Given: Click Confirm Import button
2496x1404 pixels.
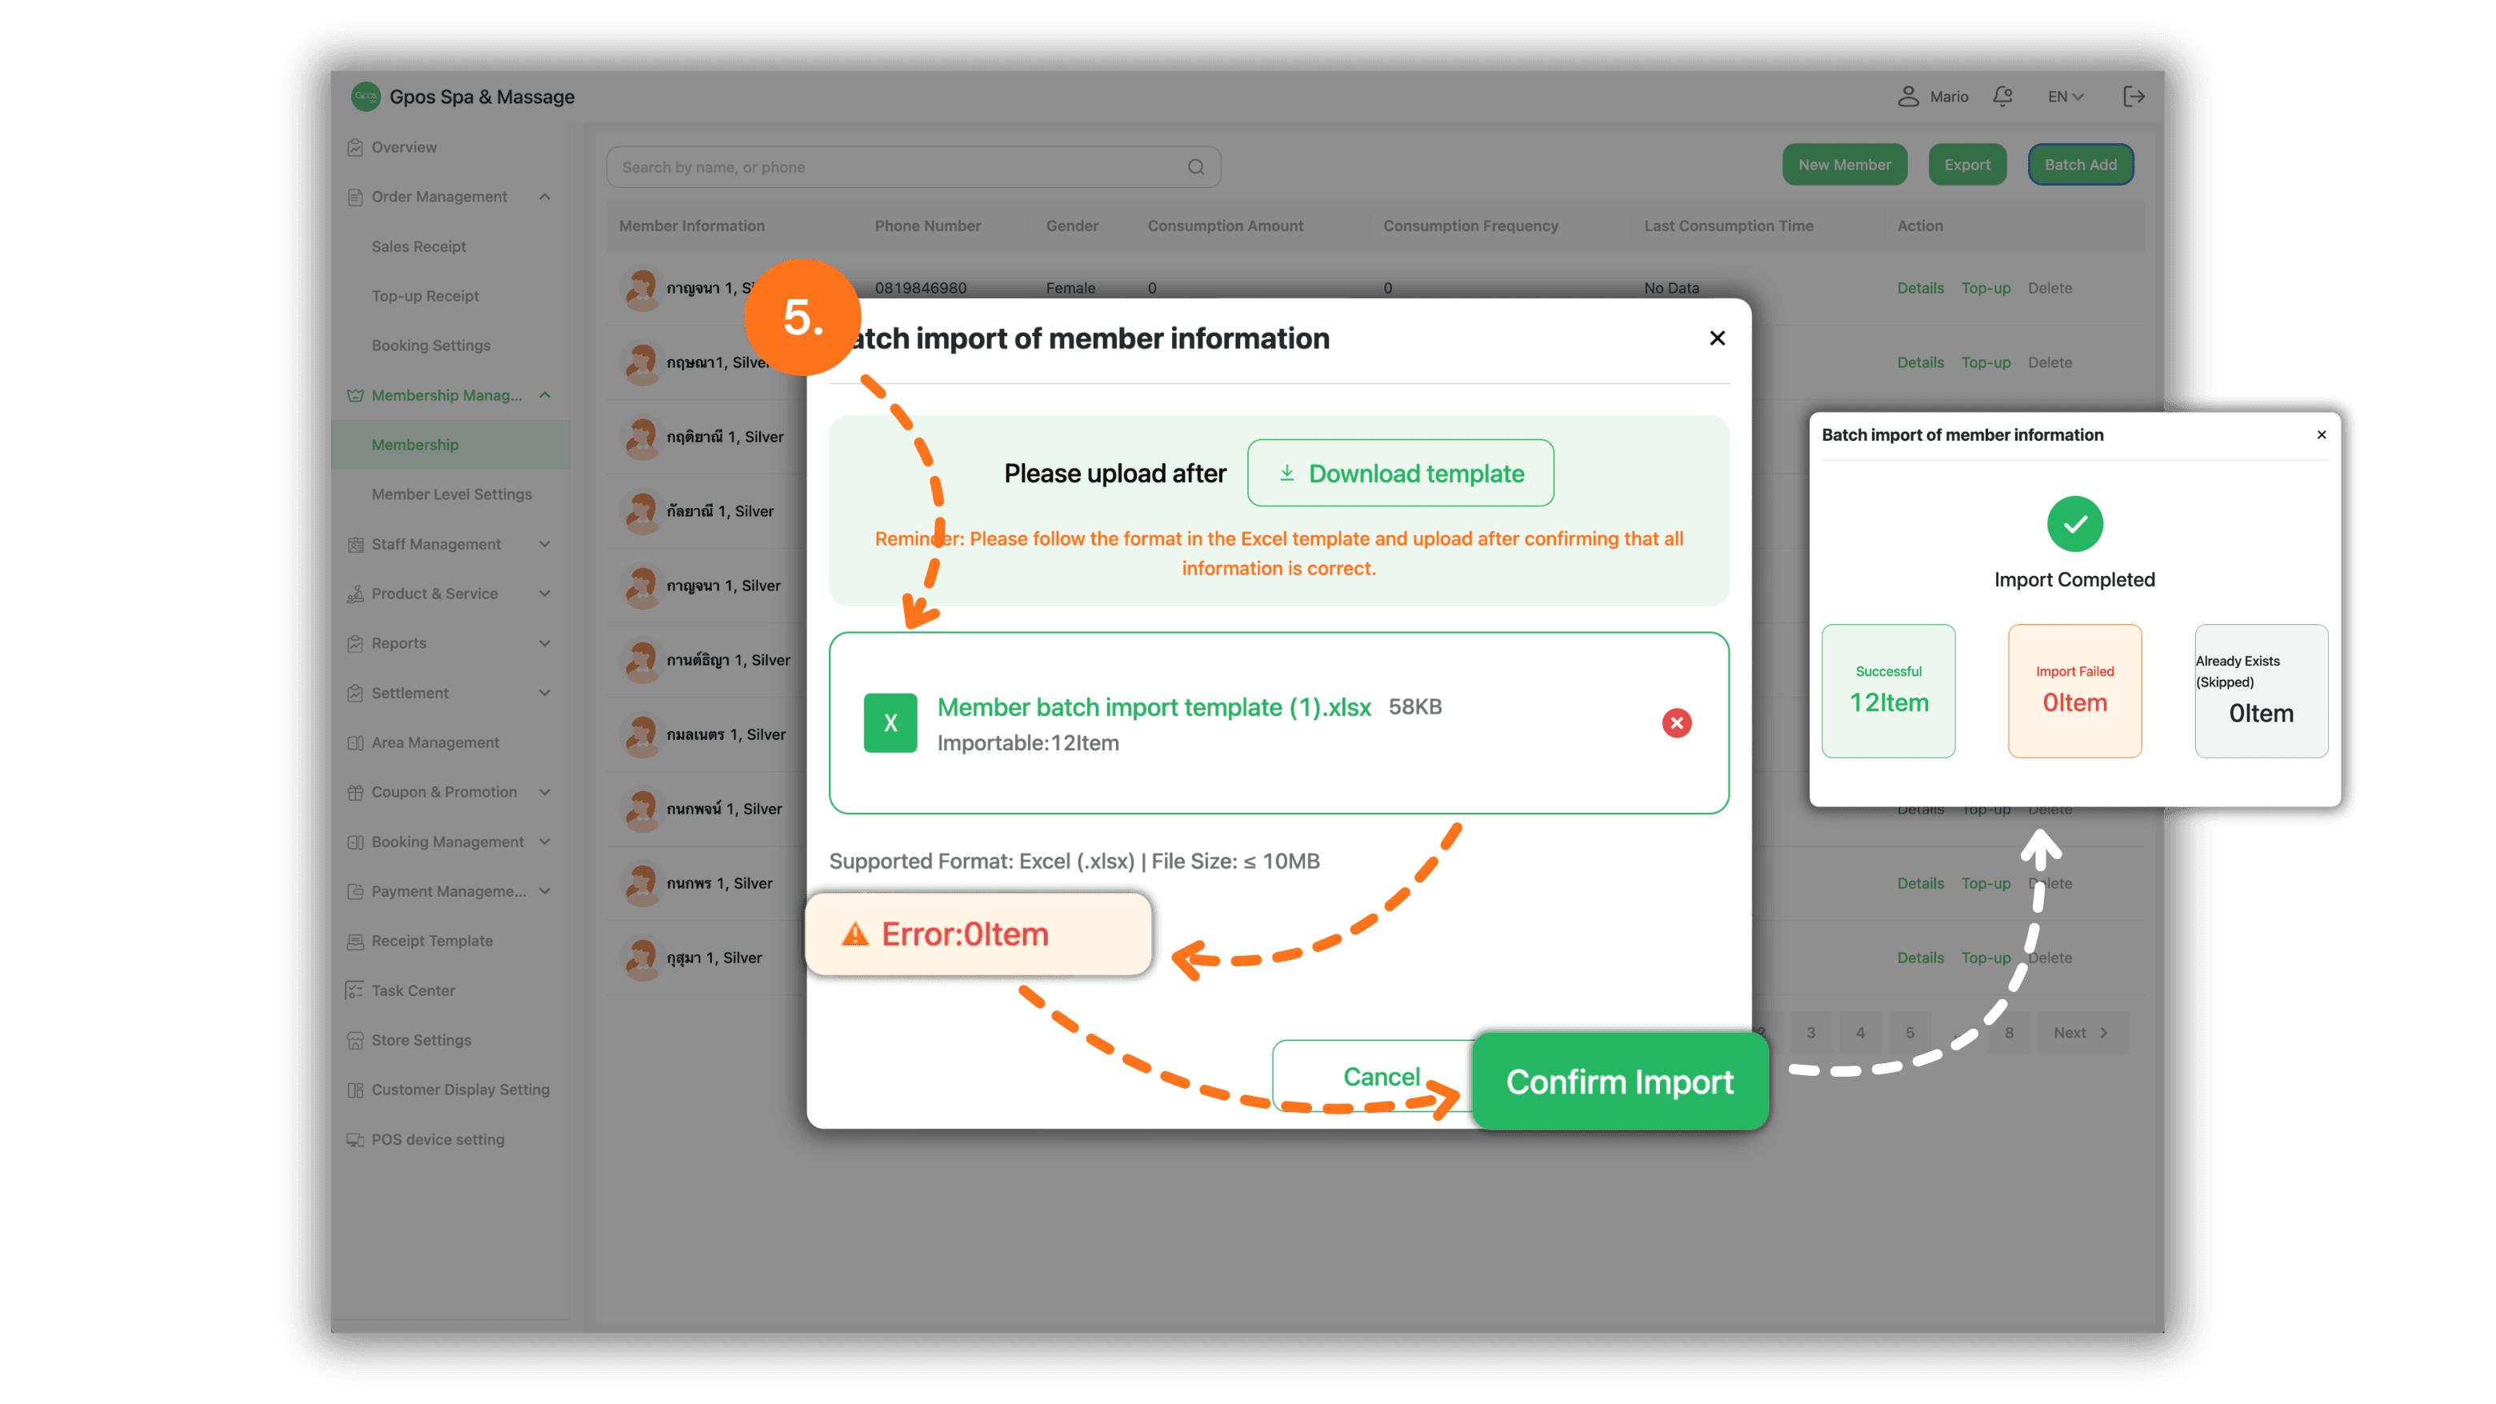Looking at the screenshot, I should tap(1620, 1082).
